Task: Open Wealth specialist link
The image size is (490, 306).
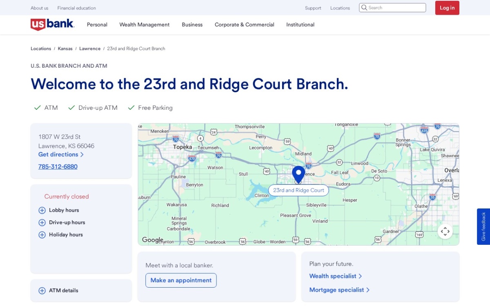Action: (336, 276)
